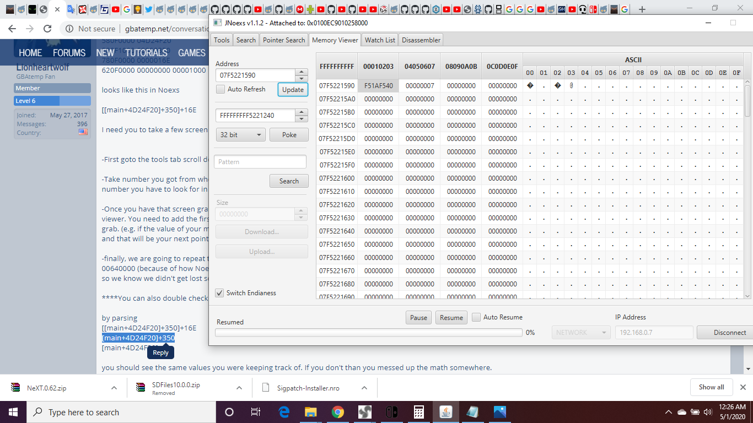Go to the Watch List tab
This screenshot has height=423, width=753.
coord(380,40)
